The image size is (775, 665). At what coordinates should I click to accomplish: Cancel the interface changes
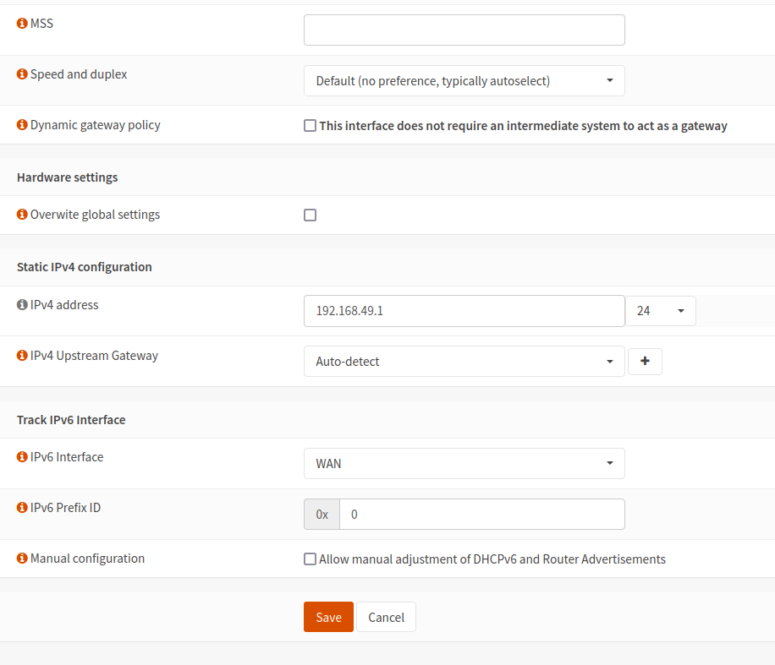click(x=386, y=617)
